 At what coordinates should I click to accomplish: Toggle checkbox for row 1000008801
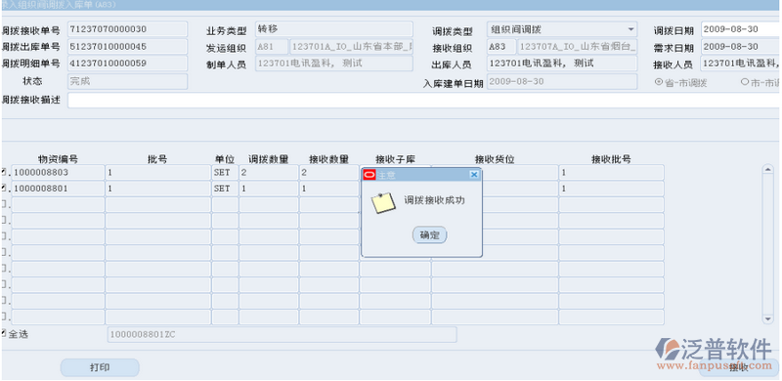click(x=4, y=188)
